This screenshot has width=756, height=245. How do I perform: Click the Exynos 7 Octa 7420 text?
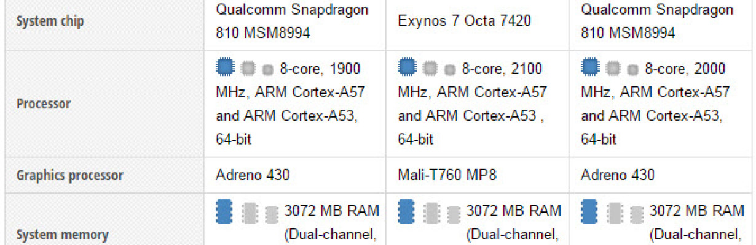[x=464, y=21]
